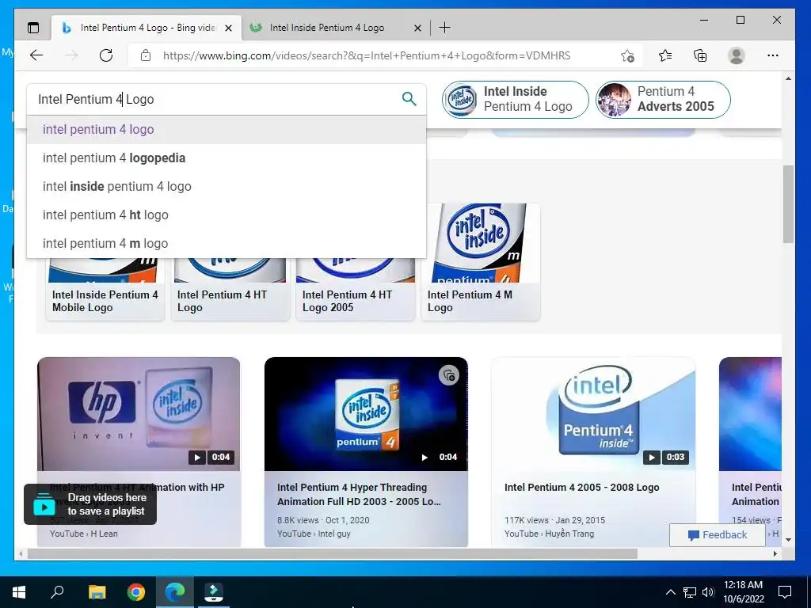Click the vertical page scrollbar thumb
The width and height of the screenshot is (811, 608).
[788, 204]
